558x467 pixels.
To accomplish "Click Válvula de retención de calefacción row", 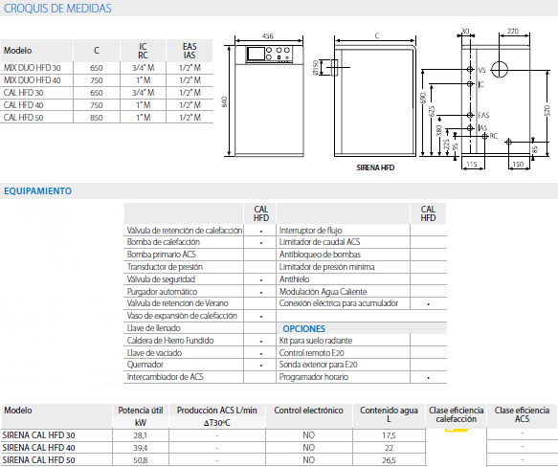I will coord(200,231).
